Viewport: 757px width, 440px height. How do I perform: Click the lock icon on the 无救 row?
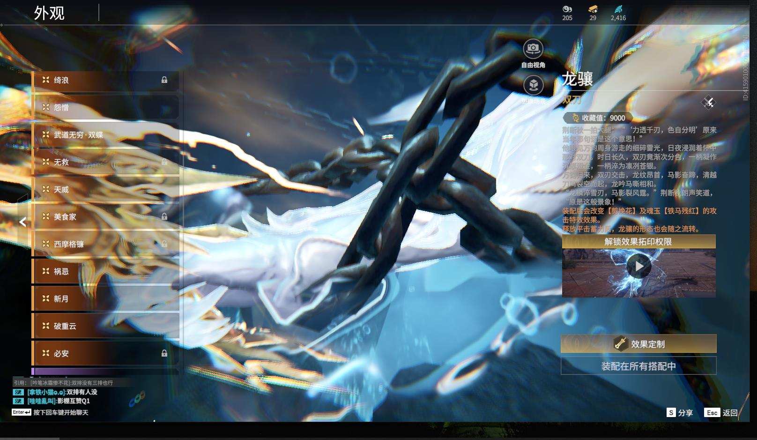click(164, 162)
